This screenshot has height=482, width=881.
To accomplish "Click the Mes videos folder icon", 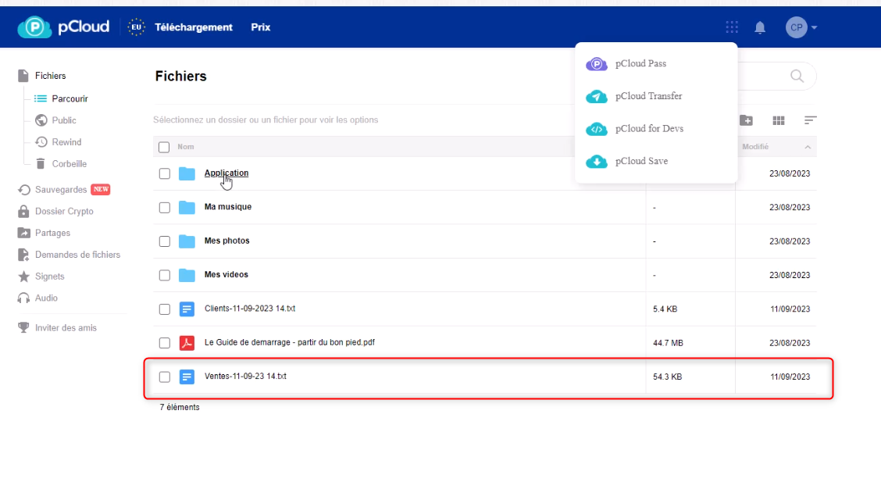I will pyautogui.click(x=187, y=275).
